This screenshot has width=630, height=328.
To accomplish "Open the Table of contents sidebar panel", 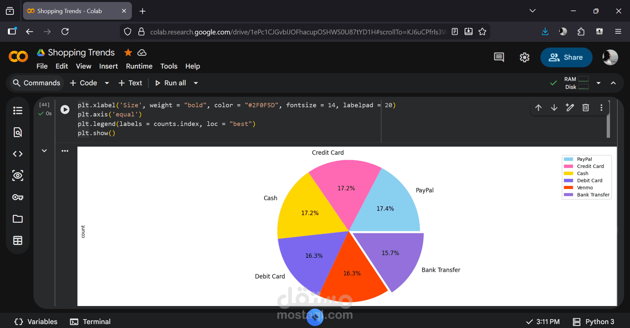I will (18, 111).
